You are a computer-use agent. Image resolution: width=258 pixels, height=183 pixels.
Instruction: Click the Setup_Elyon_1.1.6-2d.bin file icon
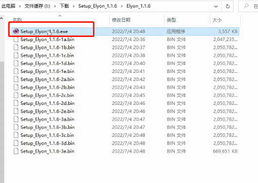click(x=16, y=103)
